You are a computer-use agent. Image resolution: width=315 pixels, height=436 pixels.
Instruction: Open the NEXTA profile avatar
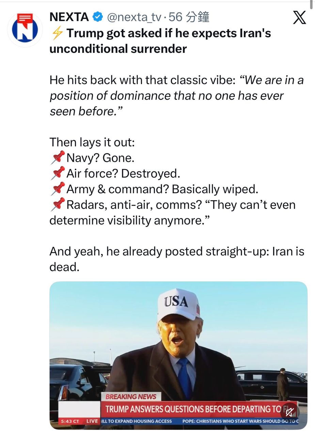click(25, 30)
